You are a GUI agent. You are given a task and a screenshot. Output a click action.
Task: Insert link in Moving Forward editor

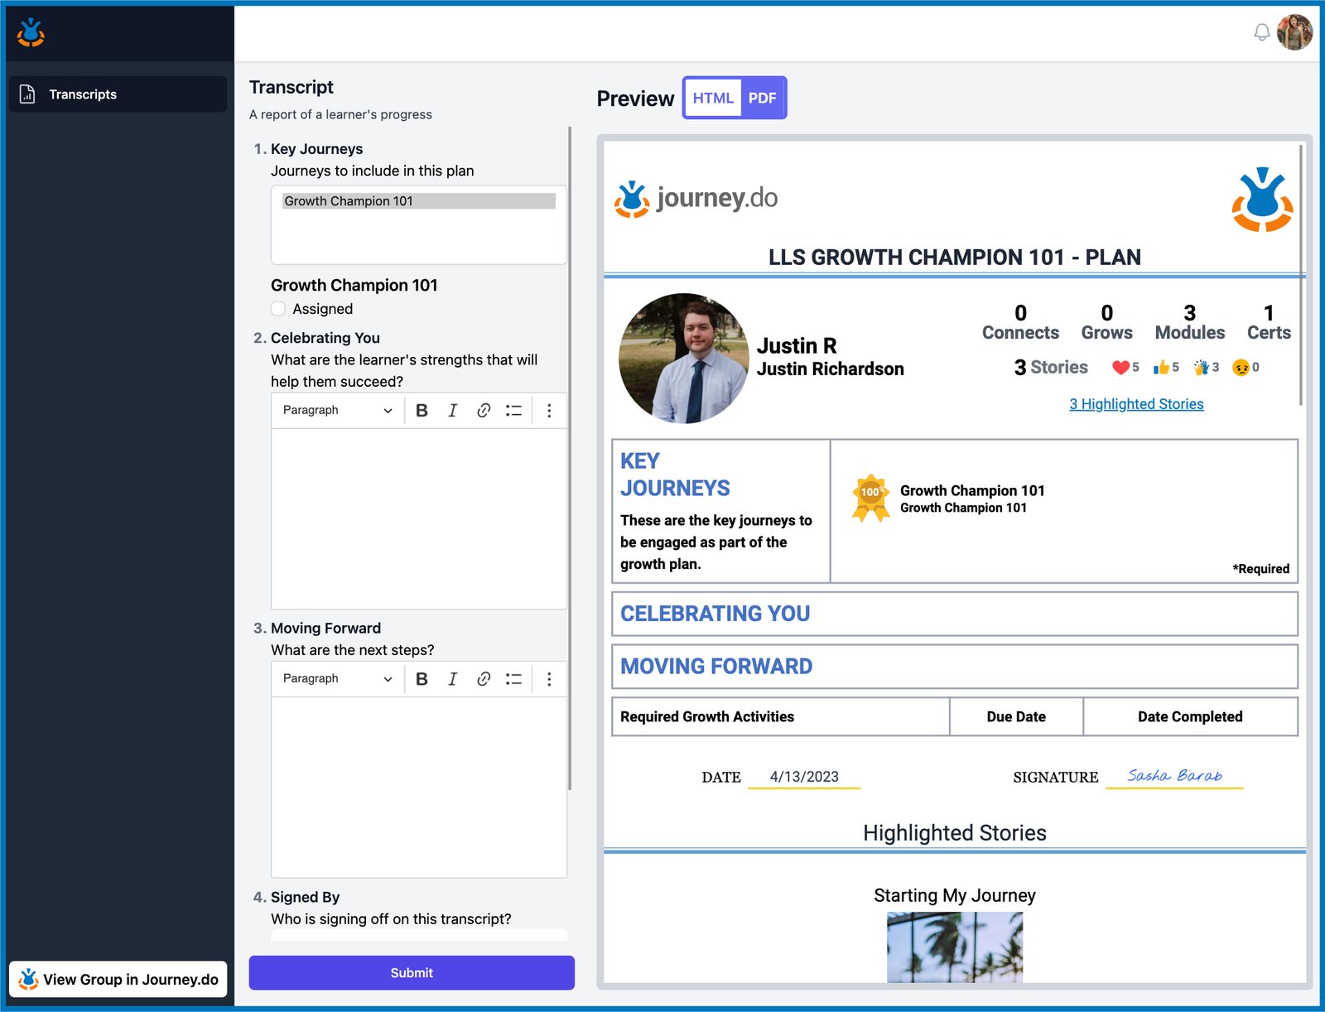tap(484, 678)
